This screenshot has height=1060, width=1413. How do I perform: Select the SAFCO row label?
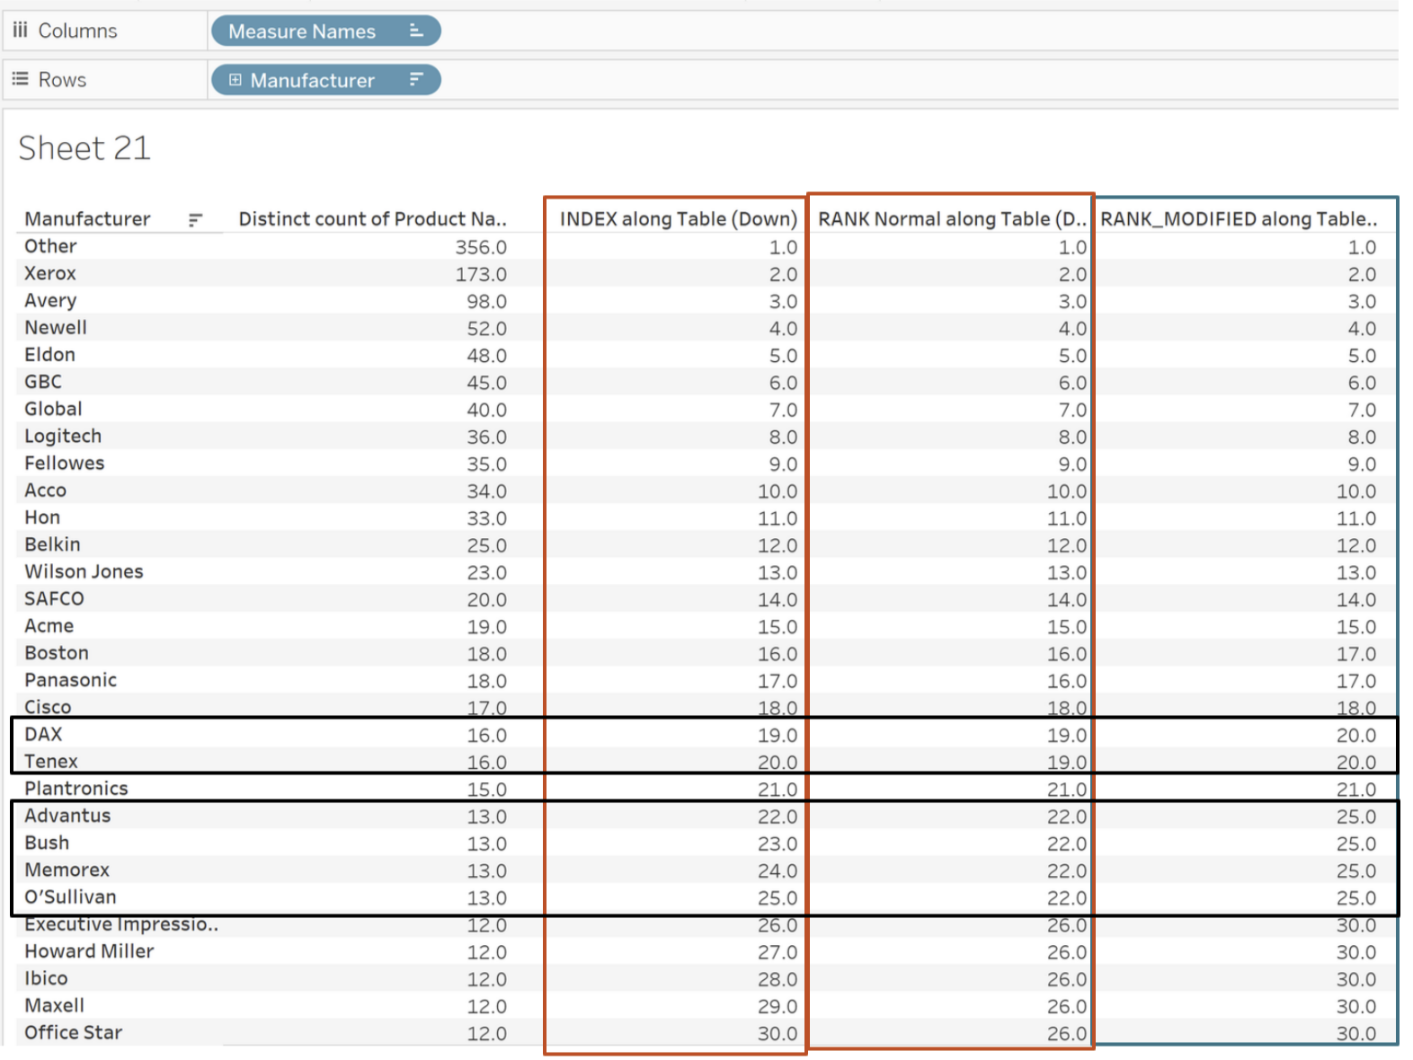pos(54,599)
